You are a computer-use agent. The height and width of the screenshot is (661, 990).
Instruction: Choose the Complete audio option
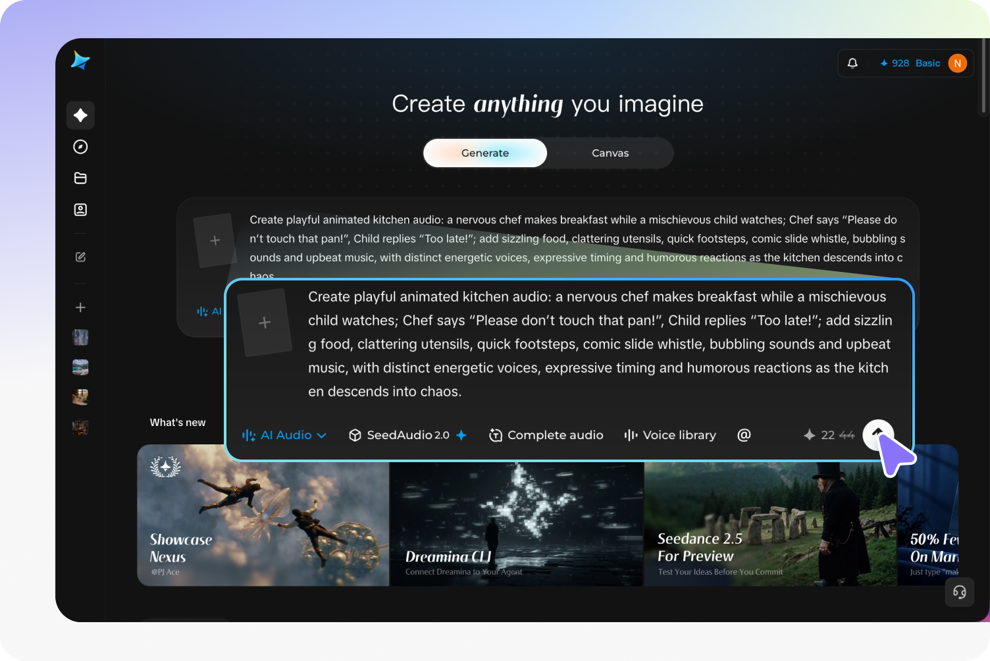(546, 435)
